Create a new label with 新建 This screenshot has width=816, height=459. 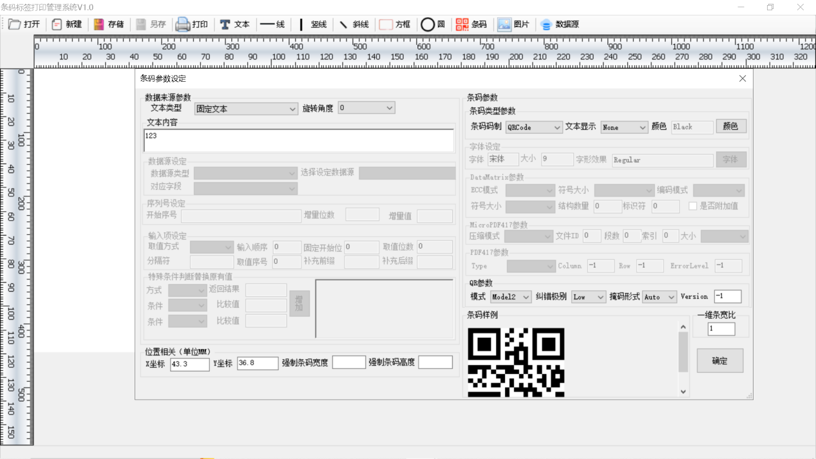tap(67, 24)
